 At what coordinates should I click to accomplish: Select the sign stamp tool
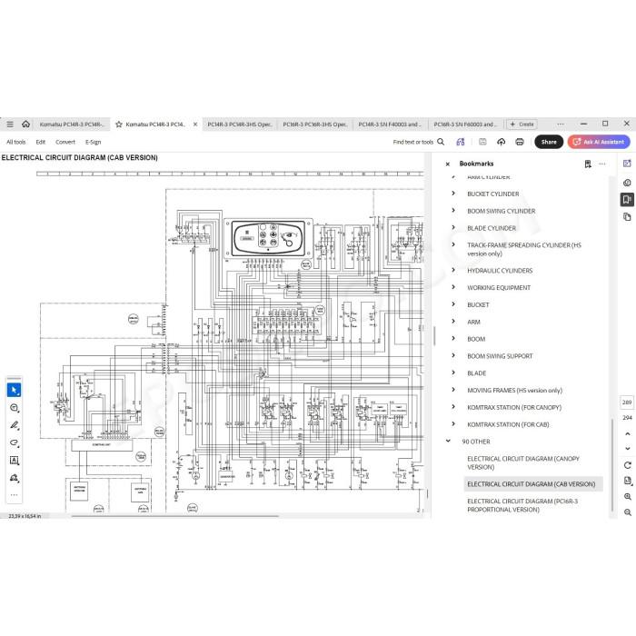click(x=15, y=478)
